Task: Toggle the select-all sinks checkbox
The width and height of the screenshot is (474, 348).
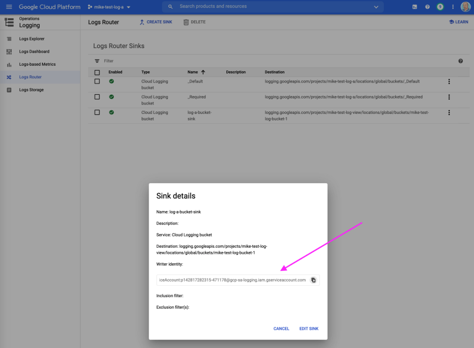Action: (97, 72)
